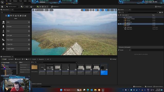Start Play in Editor with the green arrow
The height and width of the screenshot is (92, 164).
38,7
